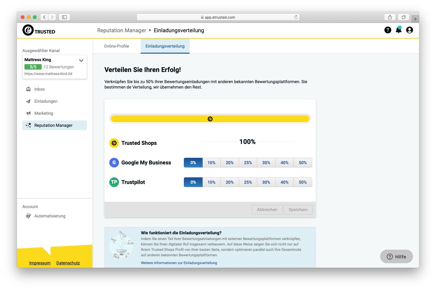Click the Trustpilot TP icon

point(114,182)
